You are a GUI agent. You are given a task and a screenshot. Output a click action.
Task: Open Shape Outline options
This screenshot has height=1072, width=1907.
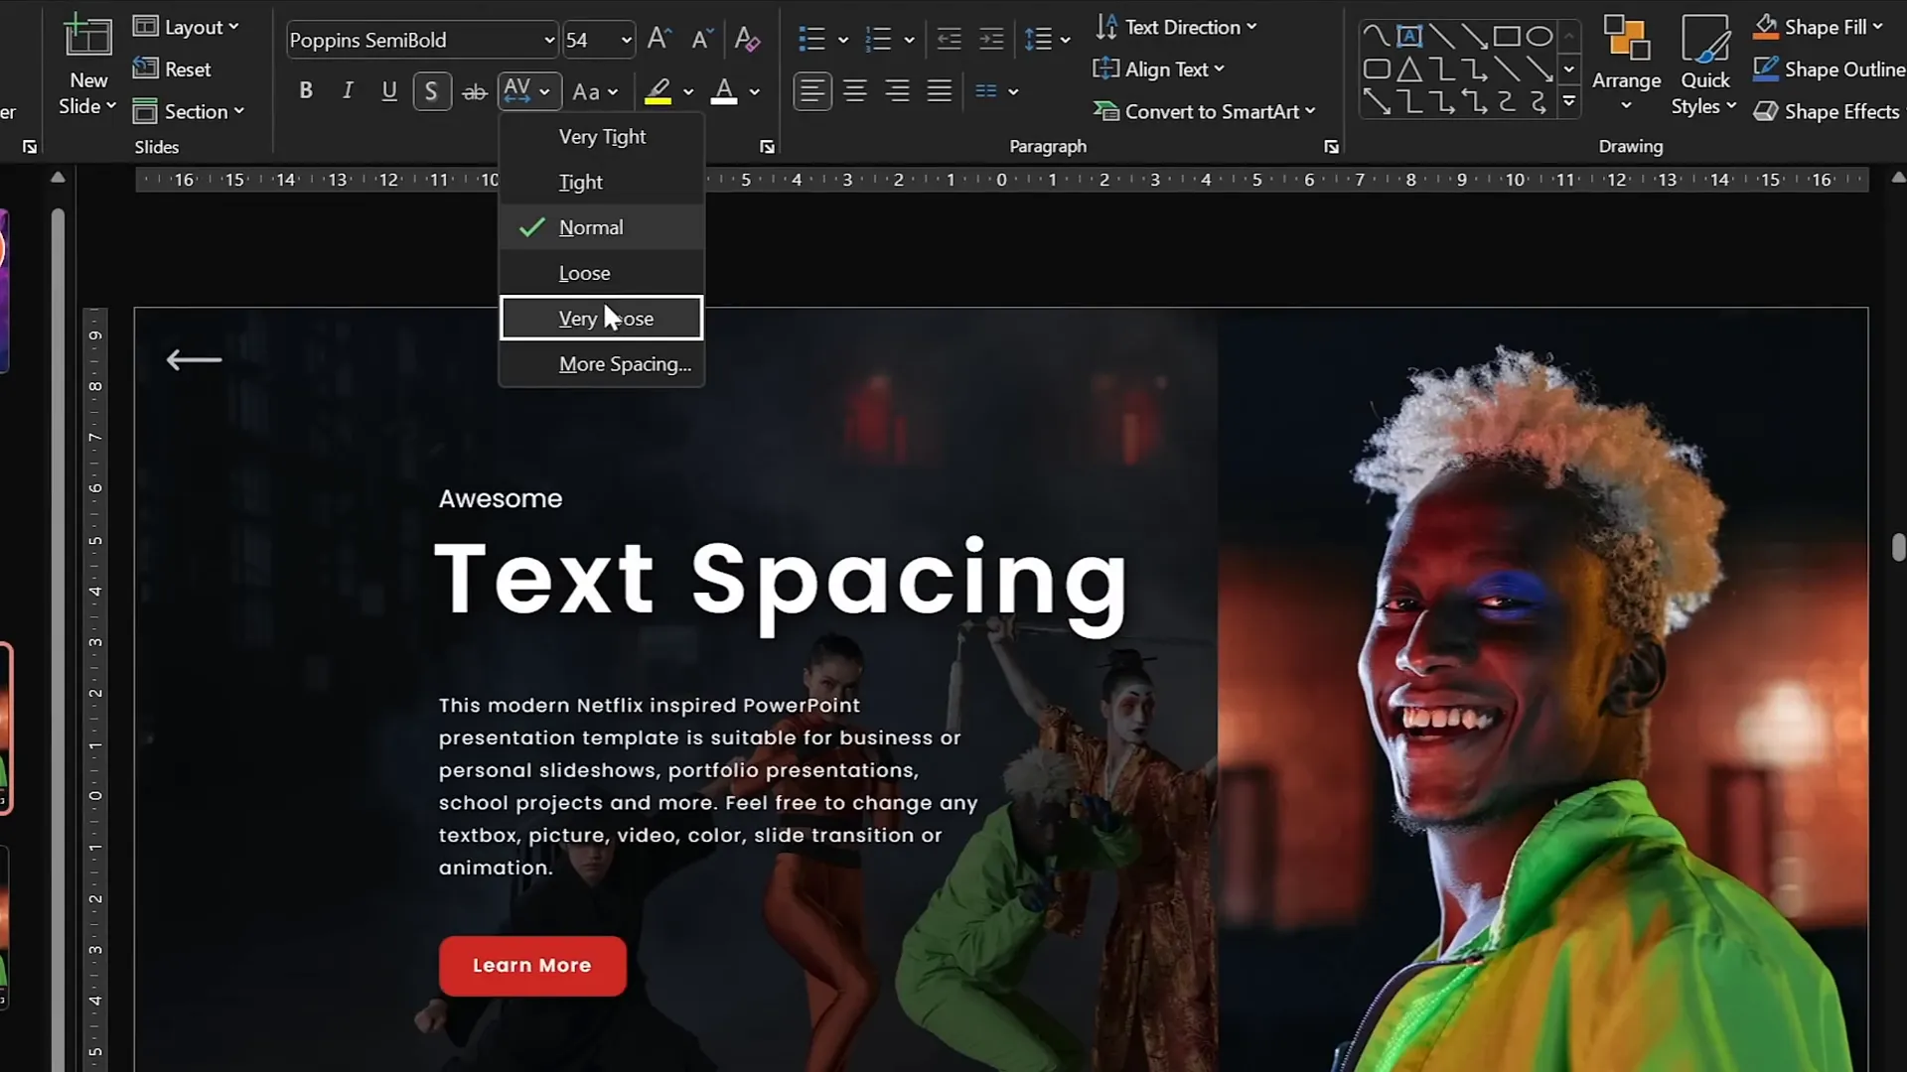point(1829,69)
